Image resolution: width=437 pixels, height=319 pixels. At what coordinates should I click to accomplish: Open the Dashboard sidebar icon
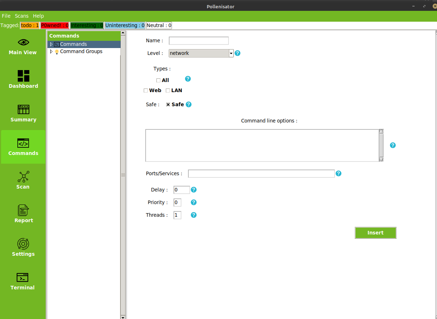pyautogui.click(x=24, y=76)
